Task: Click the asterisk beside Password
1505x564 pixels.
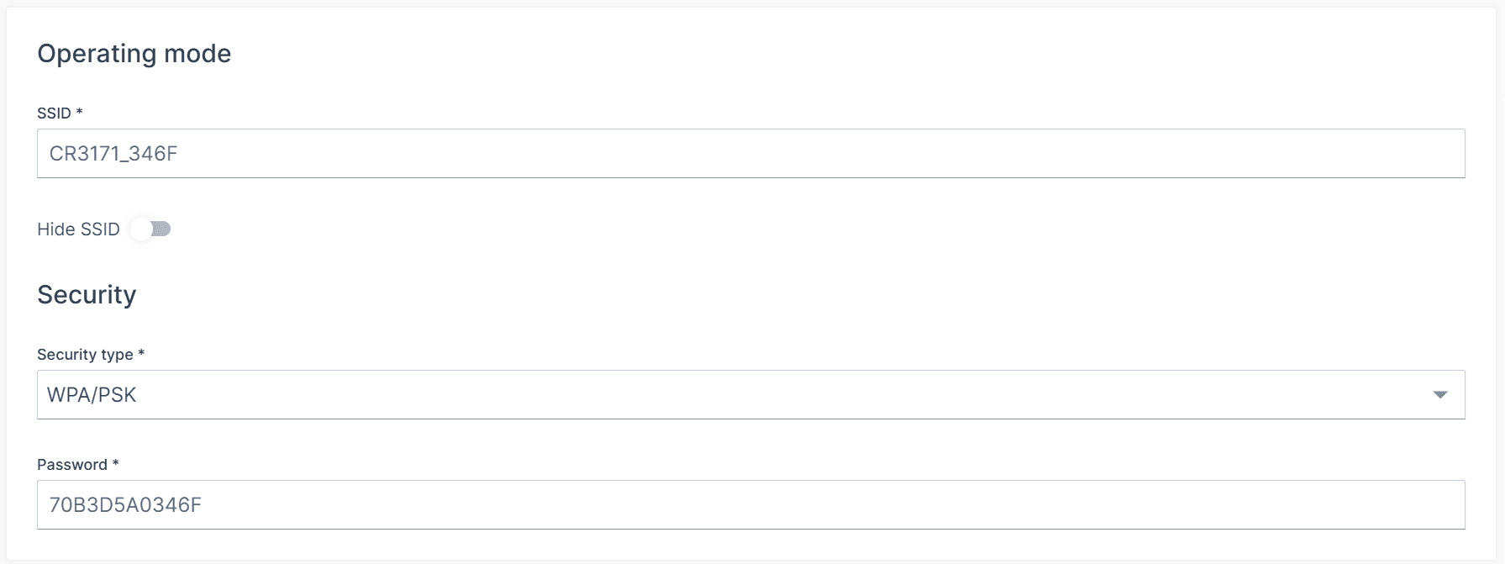Action: pos(115,463)
